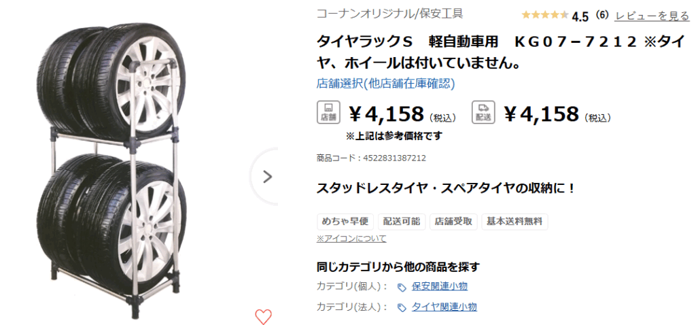Click the 配送 delivery truck icon
Screen dimensions: 696x325
pos(483,112)
